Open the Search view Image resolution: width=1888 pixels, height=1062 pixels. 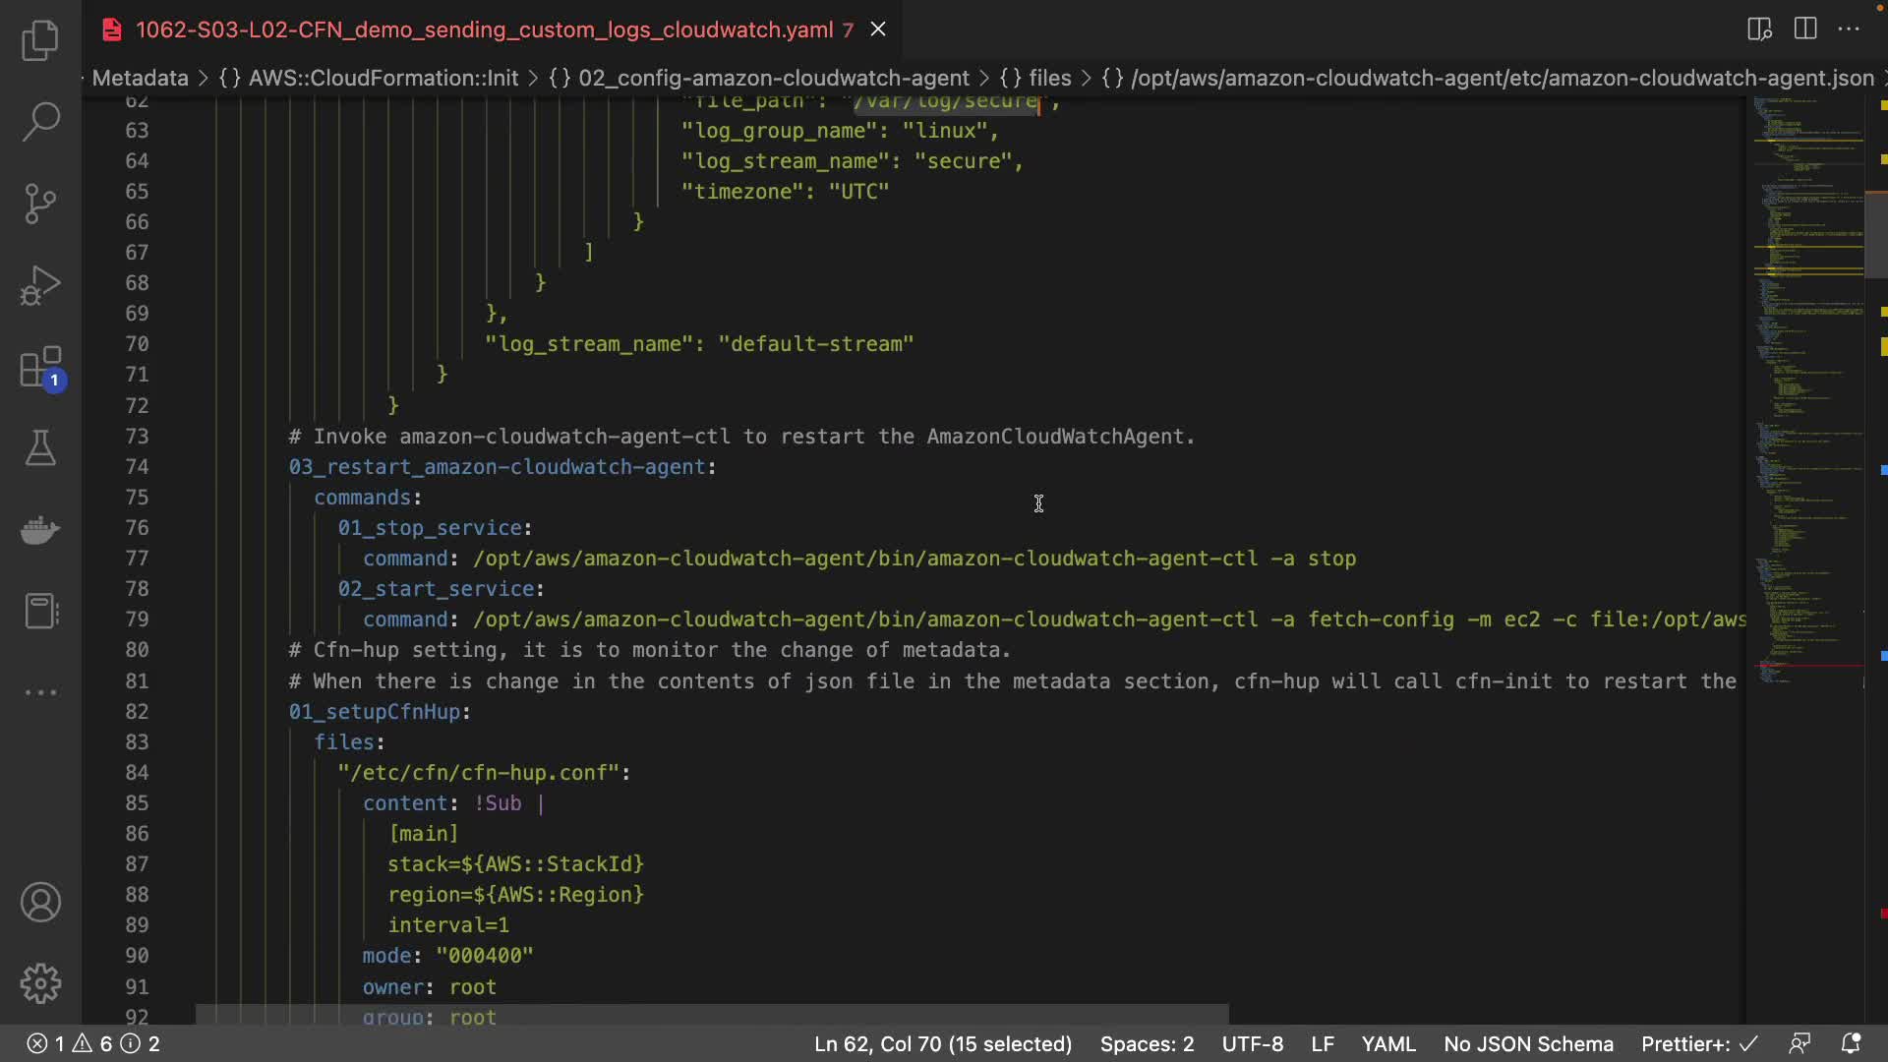coord(40,122)
